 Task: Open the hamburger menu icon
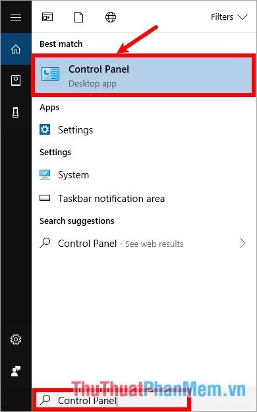click(16, 17)
